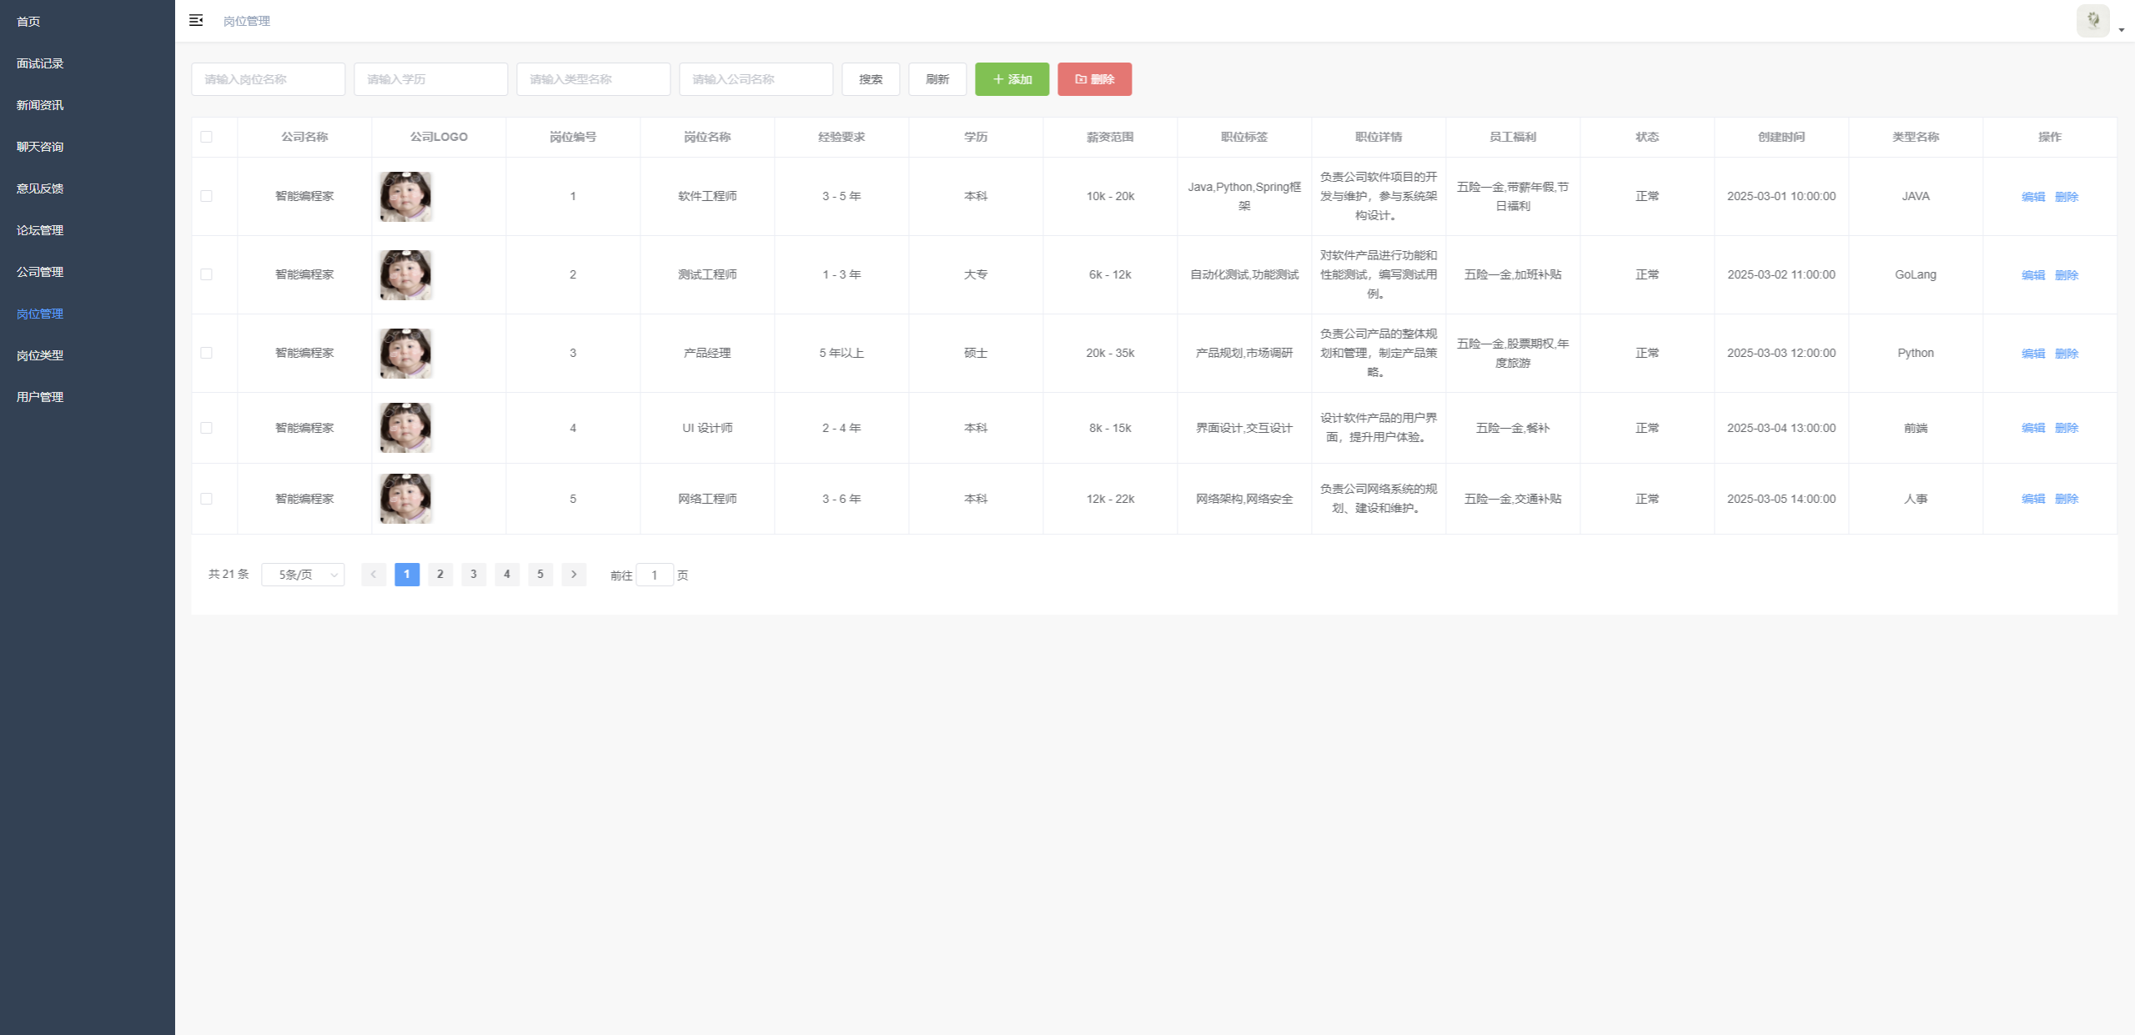Screen dimensions: 2135x1035
Task: Go to previous page with the arrow
Action: [374, 575]
